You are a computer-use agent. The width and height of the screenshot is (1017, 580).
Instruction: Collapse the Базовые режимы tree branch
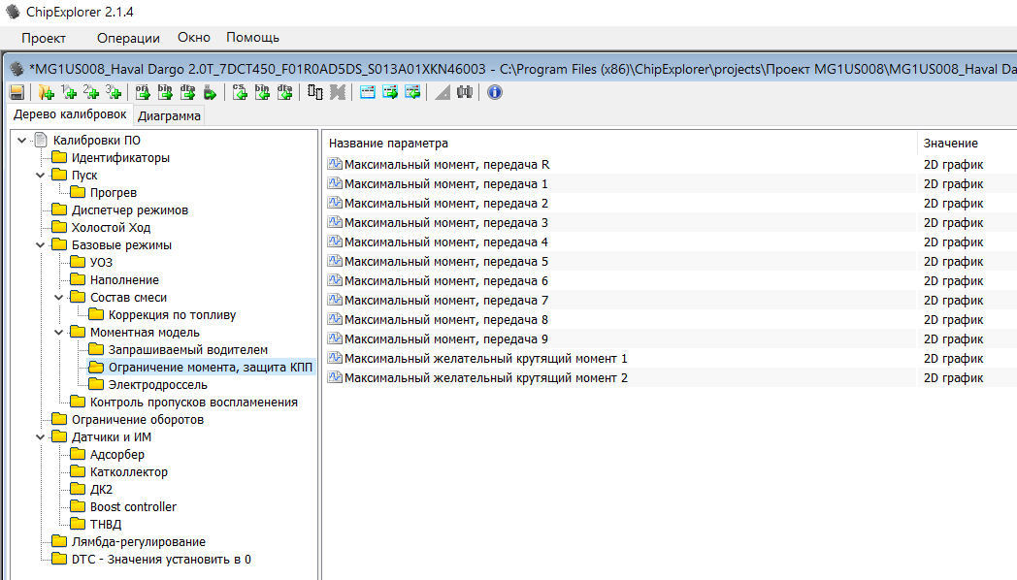click(x=40, y=245)
